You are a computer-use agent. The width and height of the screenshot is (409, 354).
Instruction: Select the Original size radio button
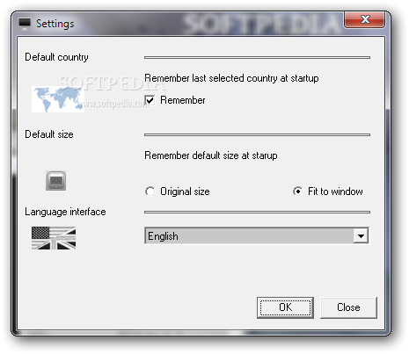pos(150,191)
